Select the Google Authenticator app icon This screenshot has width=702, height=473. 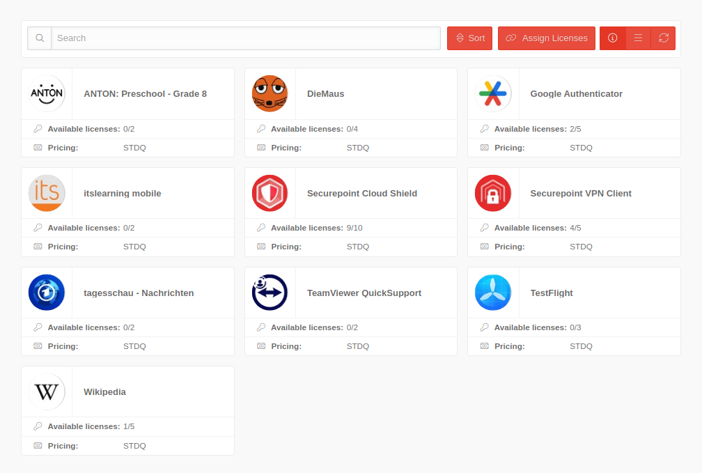(493, 93)
